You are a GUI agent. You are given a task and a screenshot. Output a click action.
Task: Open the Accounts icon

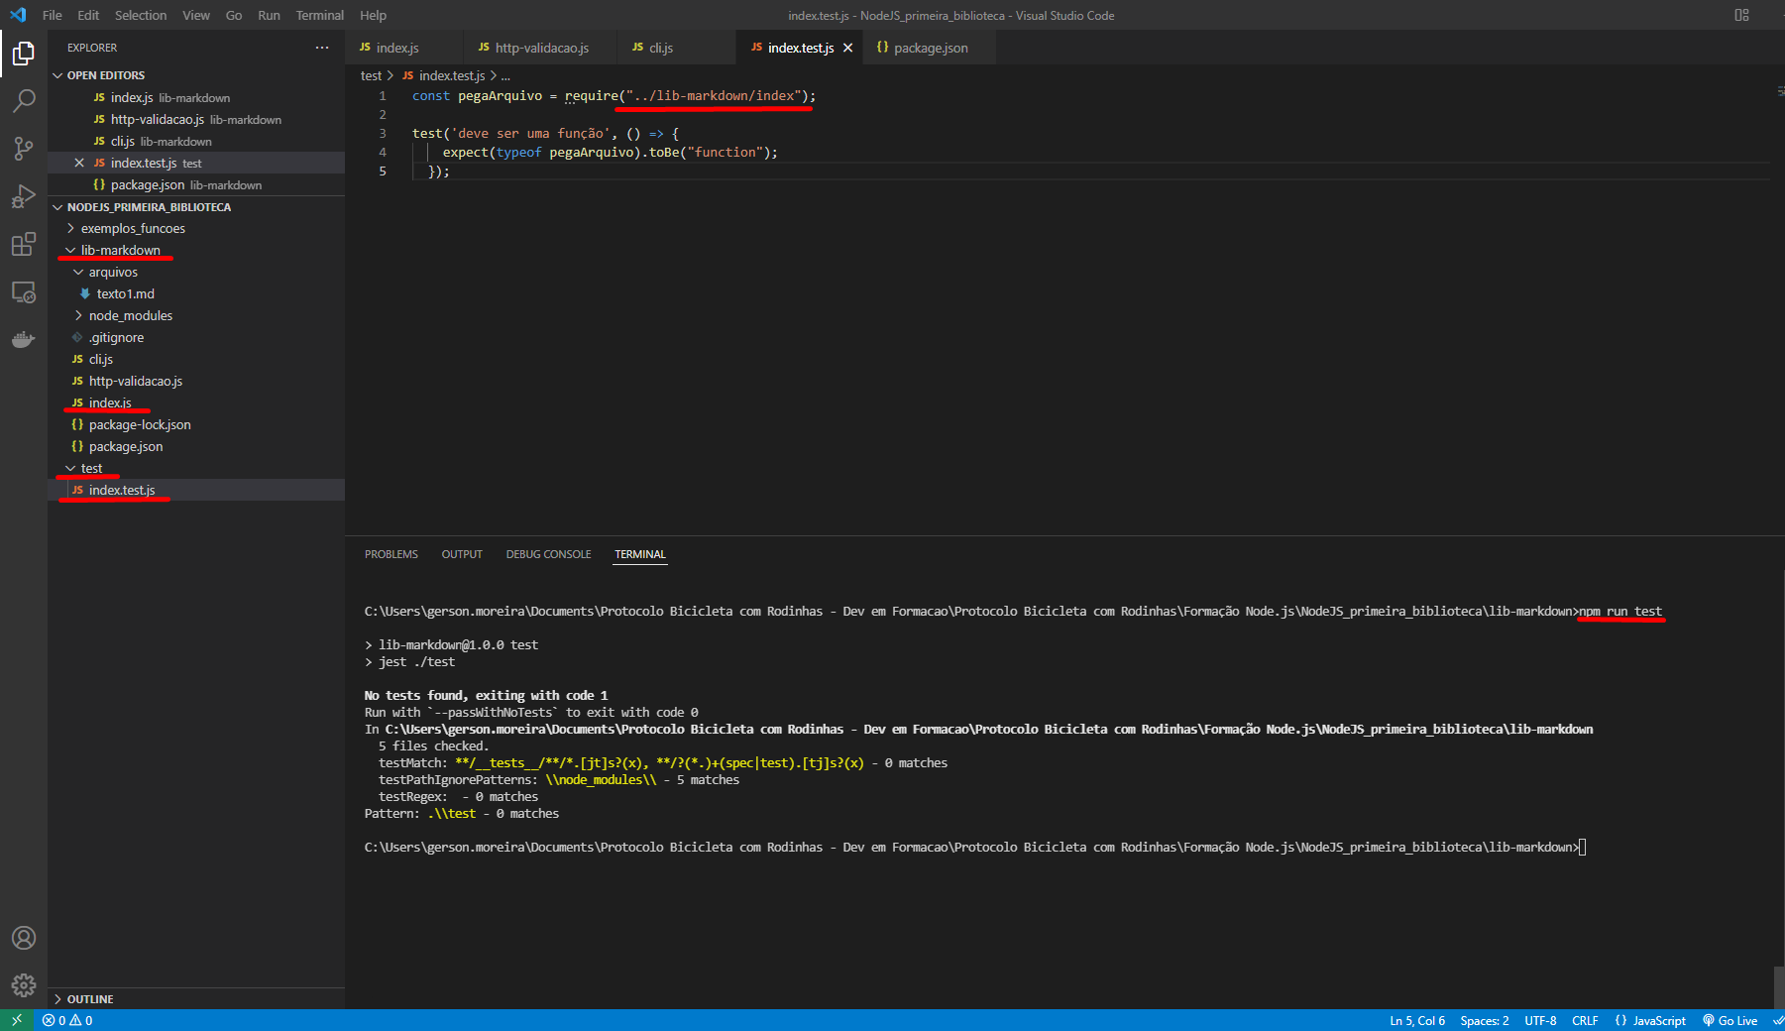(x=24, y=938)
